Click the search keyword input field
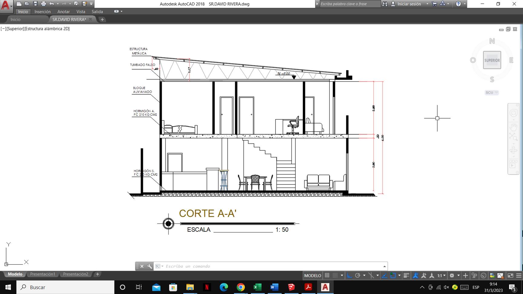The height and width of the screenshot is (294, 523). (x=350, y=4)
